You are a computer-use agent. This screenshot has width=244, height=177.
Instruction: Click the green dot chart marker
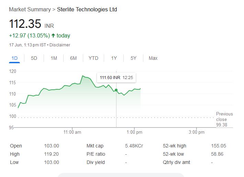tap(116, 90)
